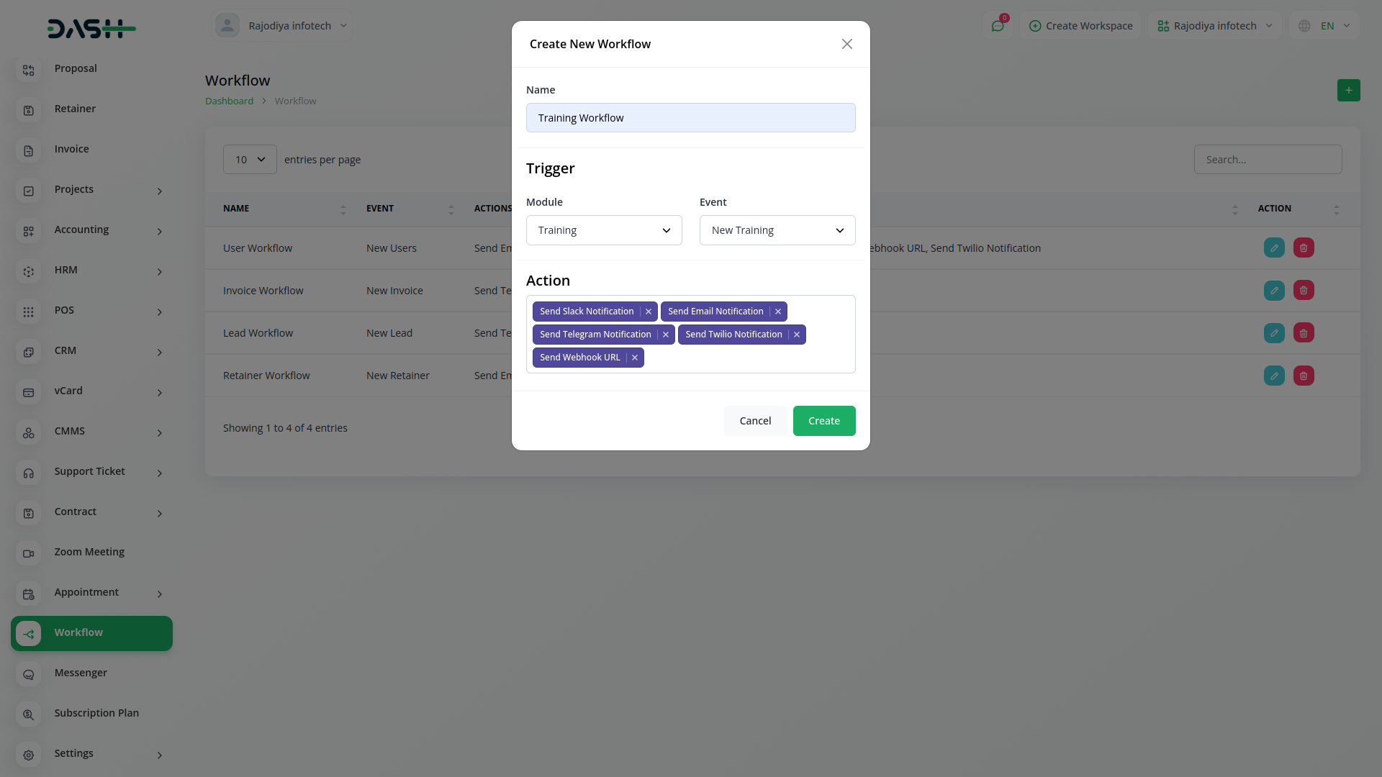This screenshot has width=1382, height=777.
Task: Select the Workflow icon in the sidebar
Action: (x=28, y=634)
